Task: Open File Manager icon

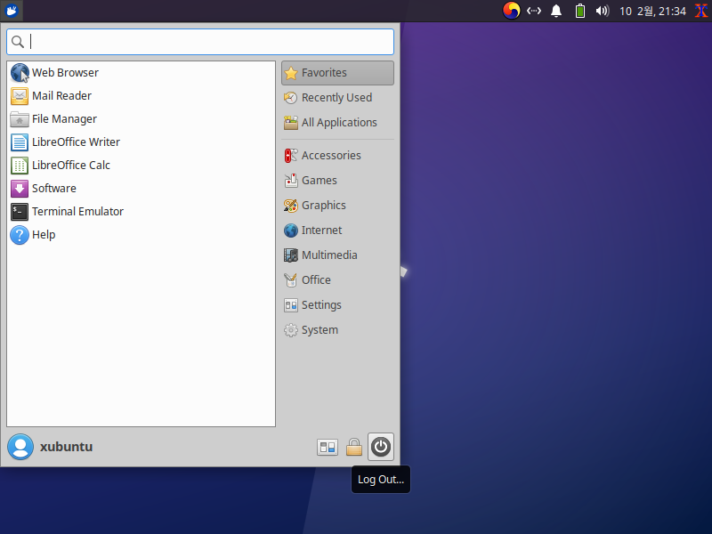Action: pyautogui.click(x=20, y=119)
